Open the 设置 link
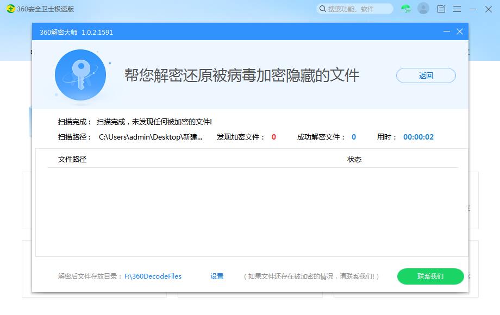Screen dimensions: 500x315 [217, 276]
